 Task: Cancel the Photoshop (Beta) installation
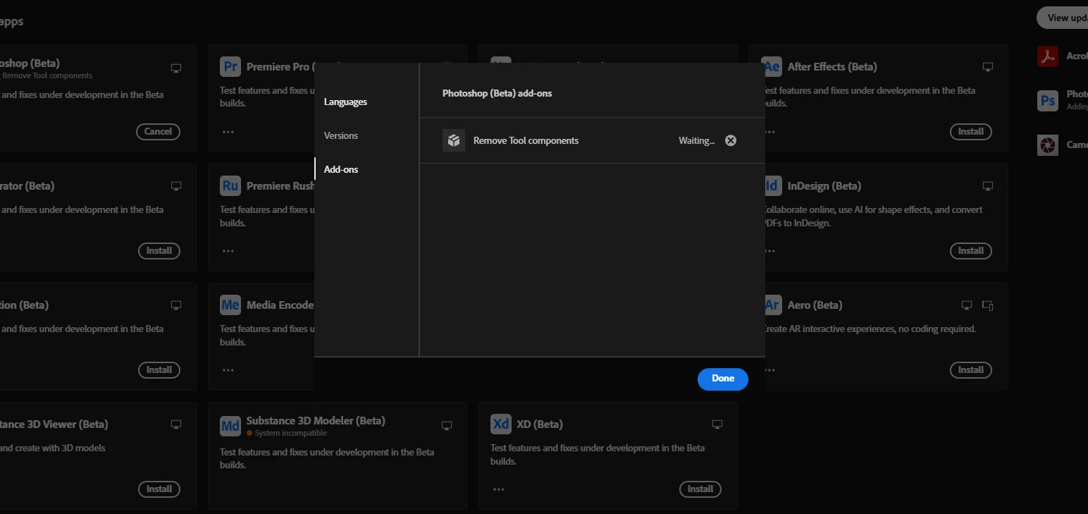pyautogui.click(x=159, y=131)
